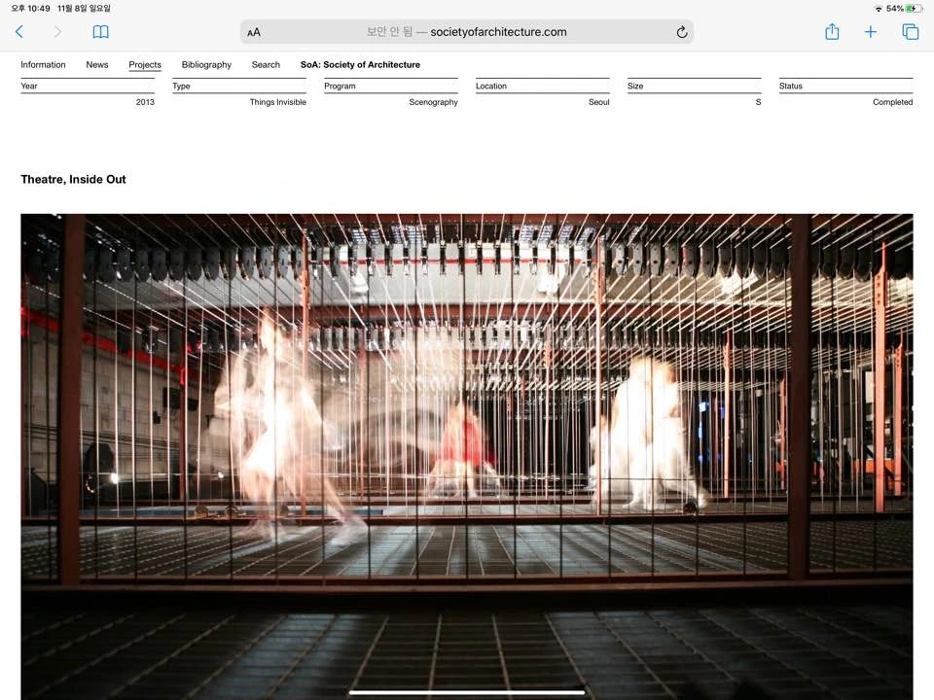
Task: Show all tabs overview icon
Action: point(911,31)
